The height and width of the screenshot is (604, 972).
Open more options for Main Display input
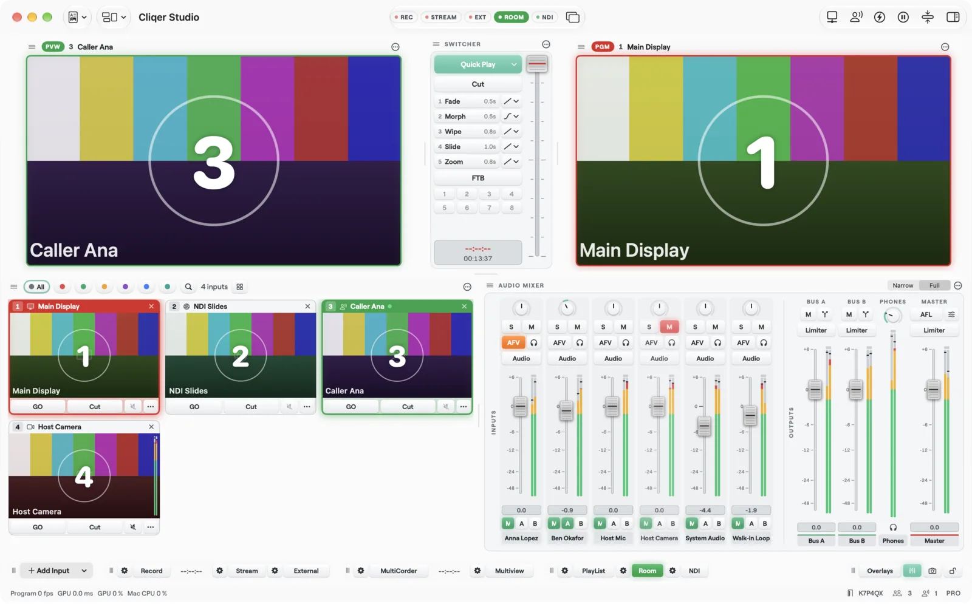click(x=150, y=407)
